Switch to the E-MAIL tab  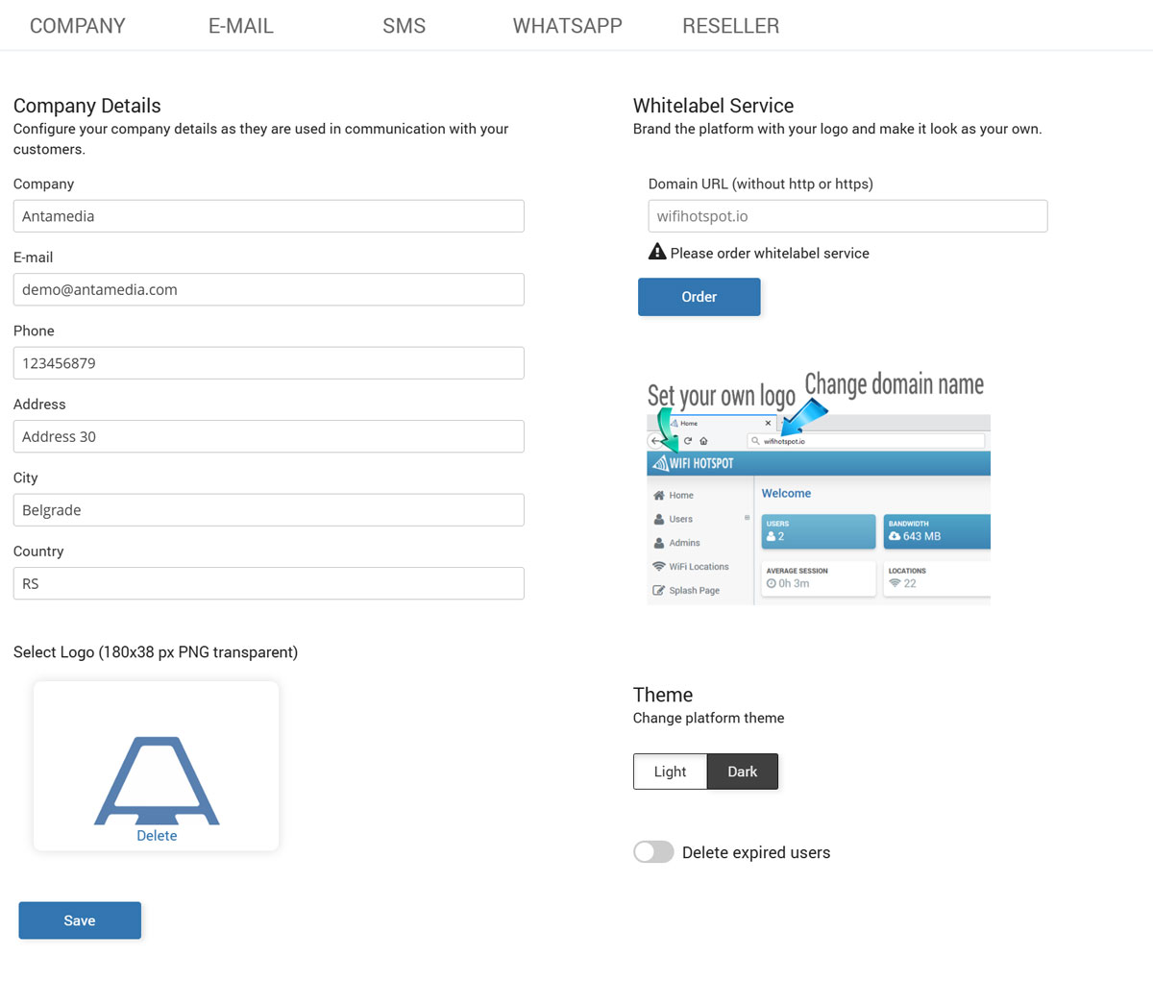point(241,26)
